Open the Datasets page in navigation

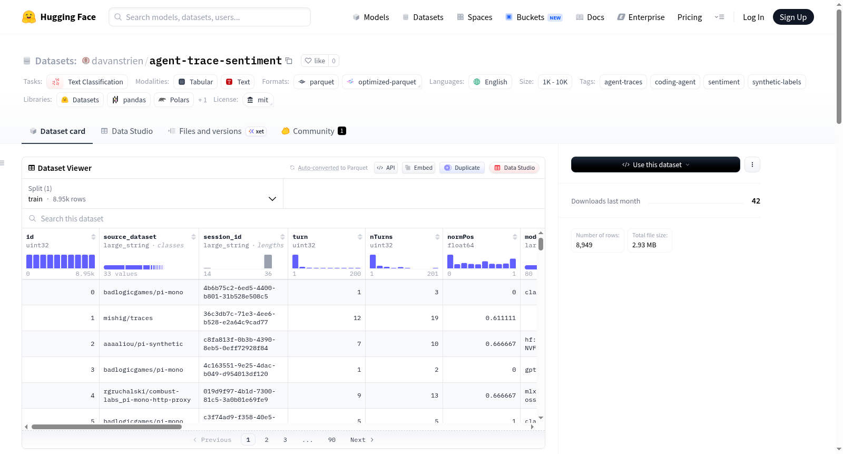click(x=423, y=17)
